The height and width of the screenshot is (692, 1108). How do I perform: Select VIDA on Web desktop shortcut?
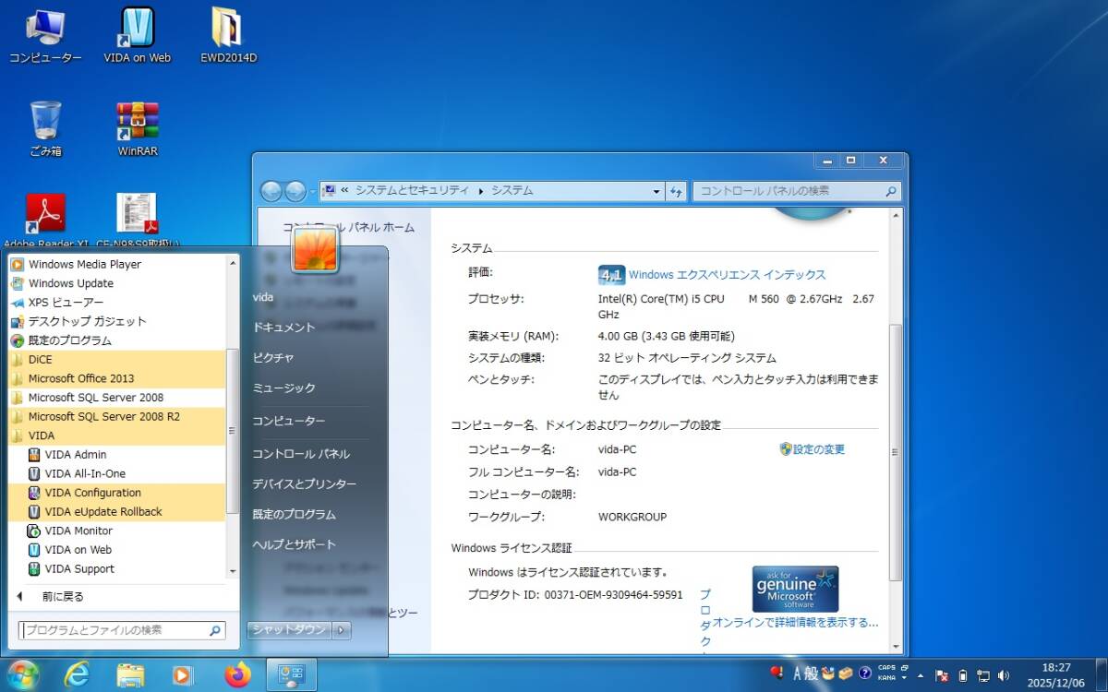137,36
